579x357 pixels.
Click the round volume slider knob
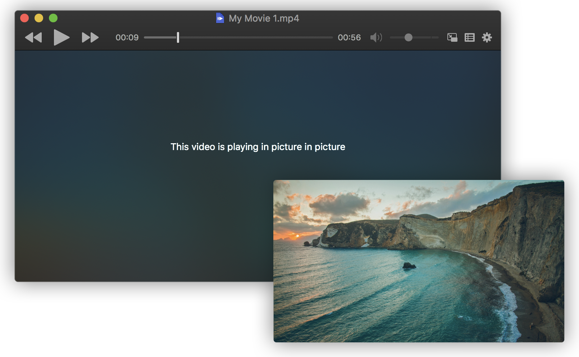408,37
